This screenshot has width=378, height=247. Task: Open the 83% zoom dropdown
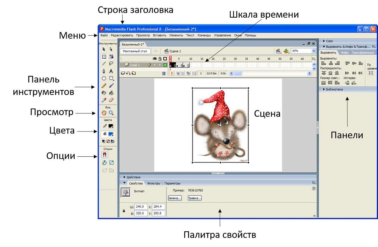pyautogui.click(x=314, y=51)
